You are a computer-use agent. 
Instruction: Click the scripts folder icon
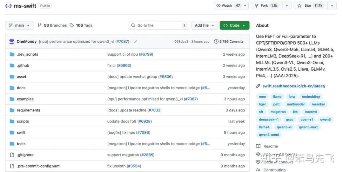12,121
